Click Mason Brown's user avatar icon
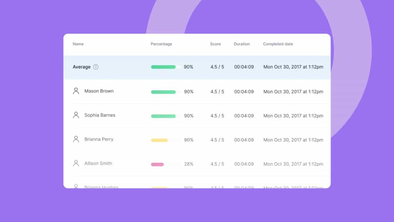The height and width of the screenshot is (222, 394). 76,91
